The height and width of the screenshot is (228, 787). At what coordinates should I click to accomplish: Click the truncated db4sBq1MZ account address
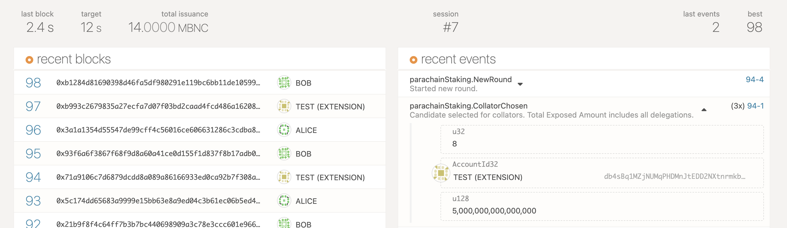pyautogui.click(x=674, y=176)
